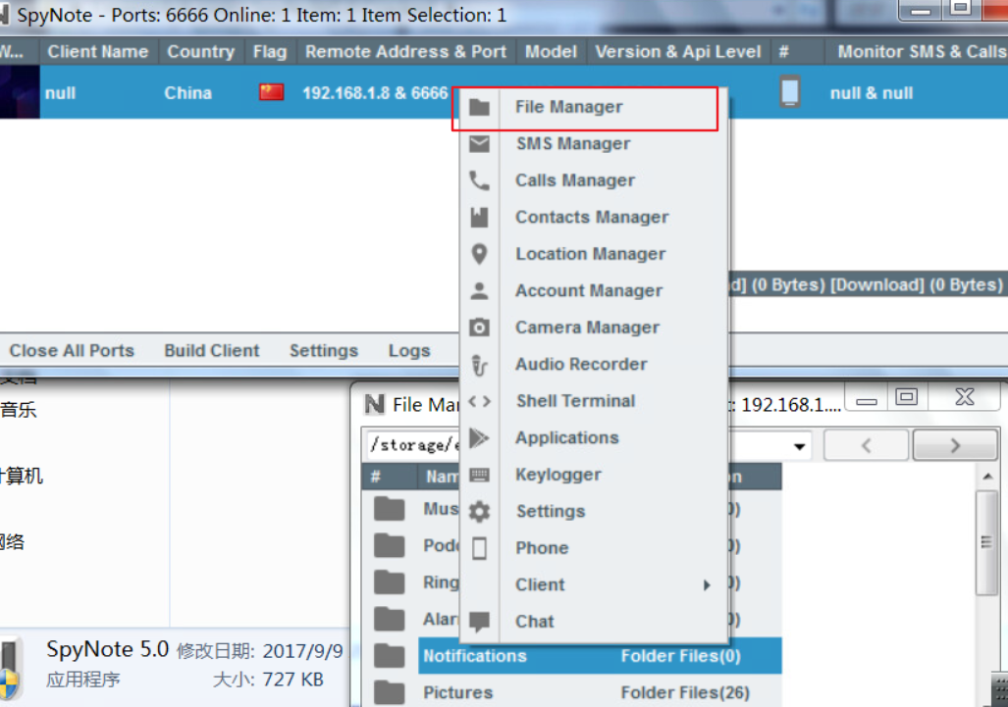Choose Contacts Manager menu item
Viewport: 1008px width, 707px height.
595,217
